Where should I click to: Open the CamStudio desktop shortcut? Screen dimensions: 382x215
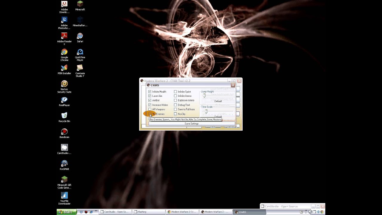(64, 150)
